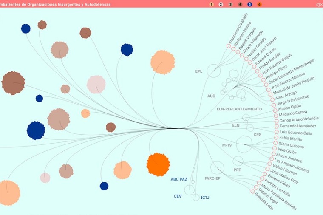Image resolution: width=323 pixels, height=215 pixels.
Task: Click the José Matías Ortiz name label
Action: coord(284,176)
